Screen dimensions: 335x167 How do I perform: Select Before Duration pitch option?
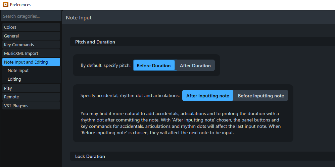pyautogui.click(x=154, y=66)
